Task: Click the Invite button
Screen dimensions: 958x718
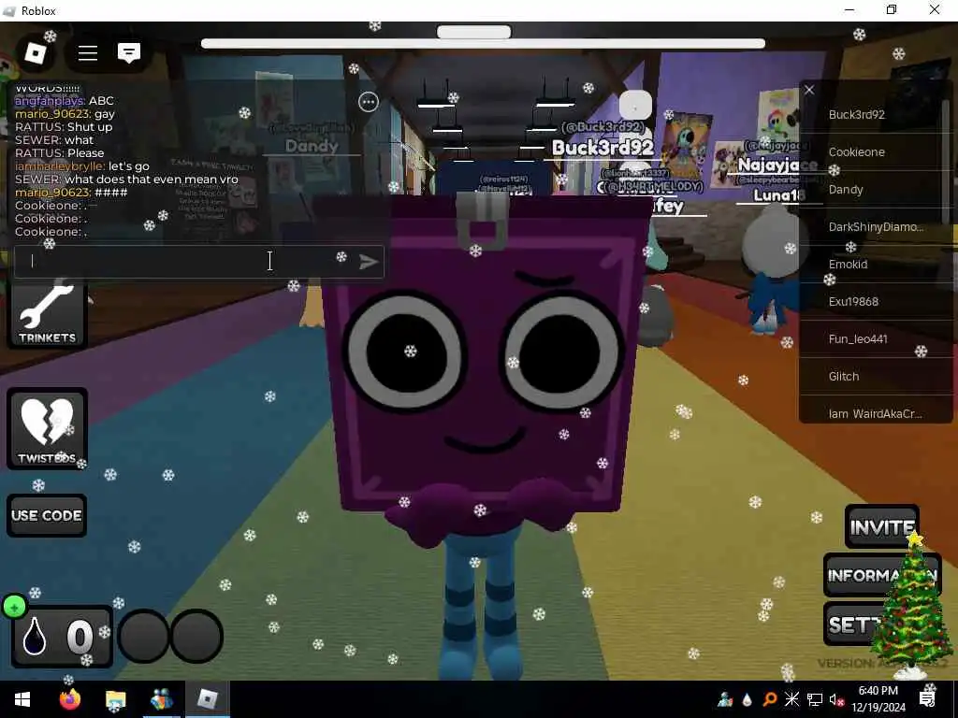Action: point(882,526)
